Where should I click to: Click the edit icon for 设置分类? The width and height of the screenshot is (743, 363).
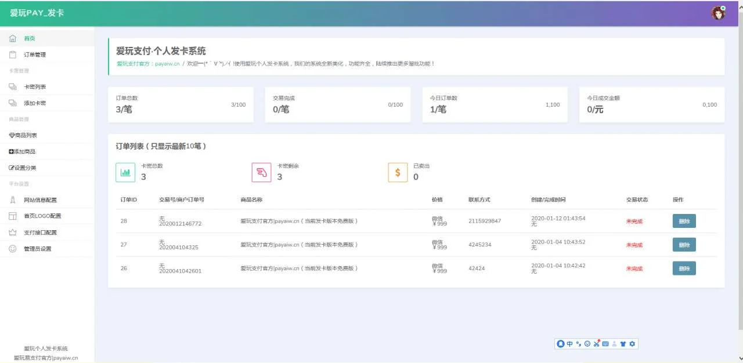[12, 168]
